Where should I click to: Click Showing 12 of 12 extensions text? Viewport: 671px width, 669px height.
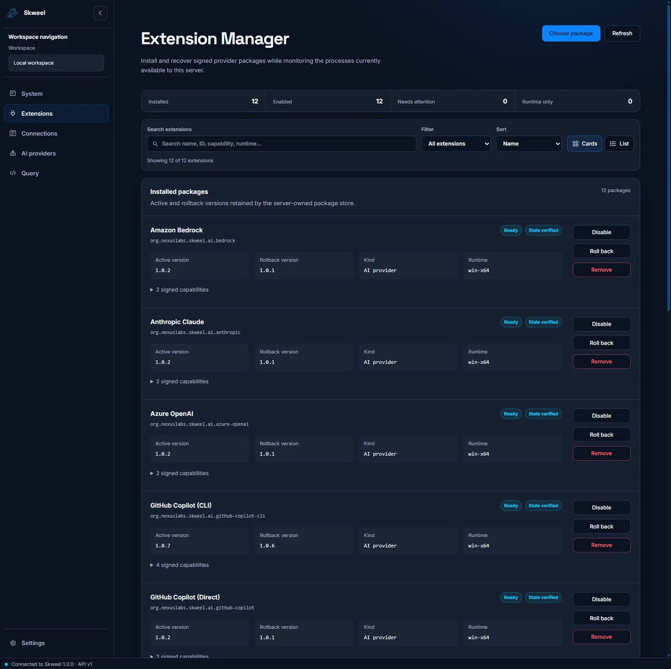[180, 161]
